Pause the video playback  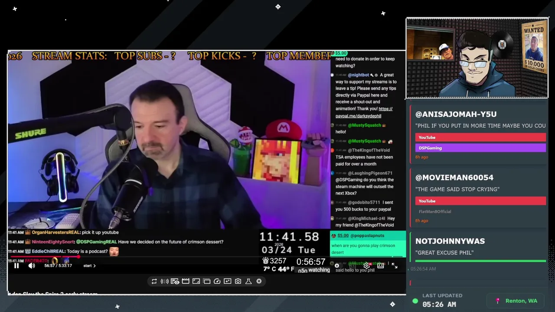coord(16,266)
